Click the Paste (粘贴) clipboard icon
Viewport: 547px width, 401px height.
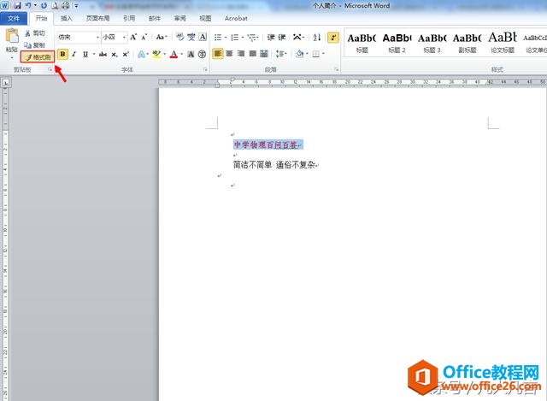[12, 36]
